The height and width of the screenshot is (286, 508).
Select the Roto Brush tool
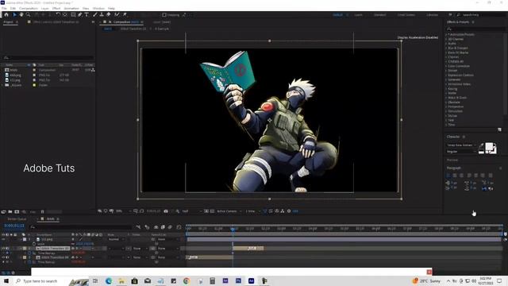pyautogui.click(x=117, y=14)
